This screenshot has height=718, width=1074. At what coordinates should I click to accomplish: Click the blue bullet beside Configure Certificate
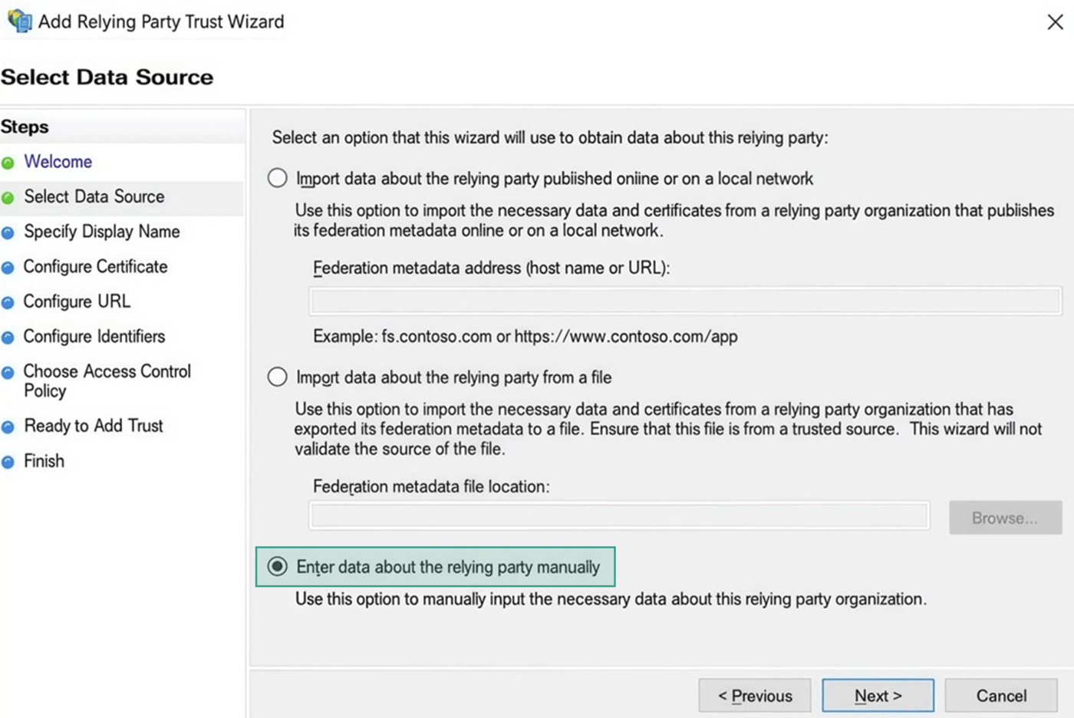point(8,268)
